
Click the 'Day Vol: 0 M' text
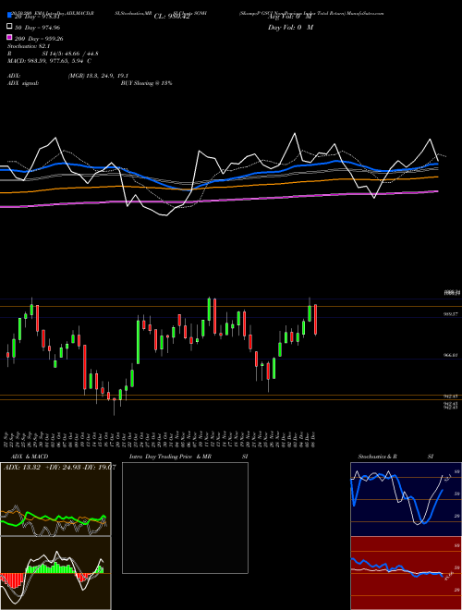coord(290,27)
